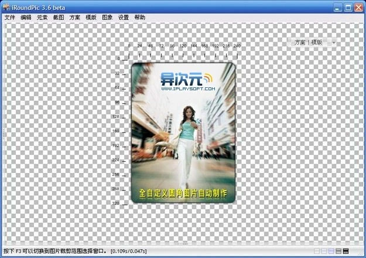Click the rounded-corner preview image
The image size is (366, 258).
(183, 133)
